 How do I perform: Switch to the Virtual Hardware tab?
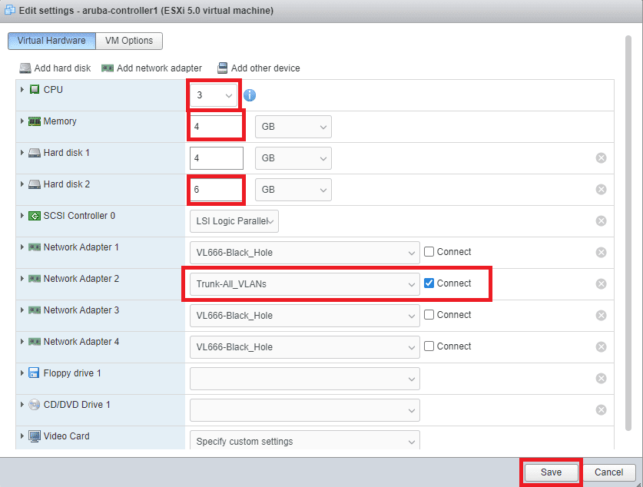coord(51,41)
